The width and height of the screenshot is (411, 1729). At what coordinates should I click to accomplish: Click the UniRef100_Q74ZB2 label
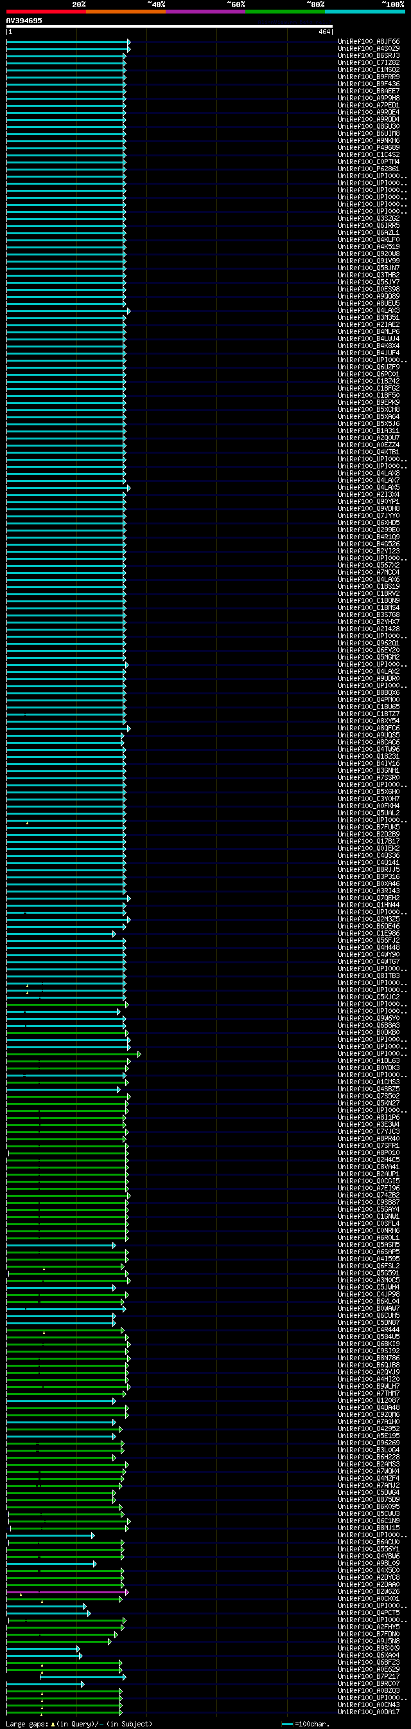tap(369, 1195)
